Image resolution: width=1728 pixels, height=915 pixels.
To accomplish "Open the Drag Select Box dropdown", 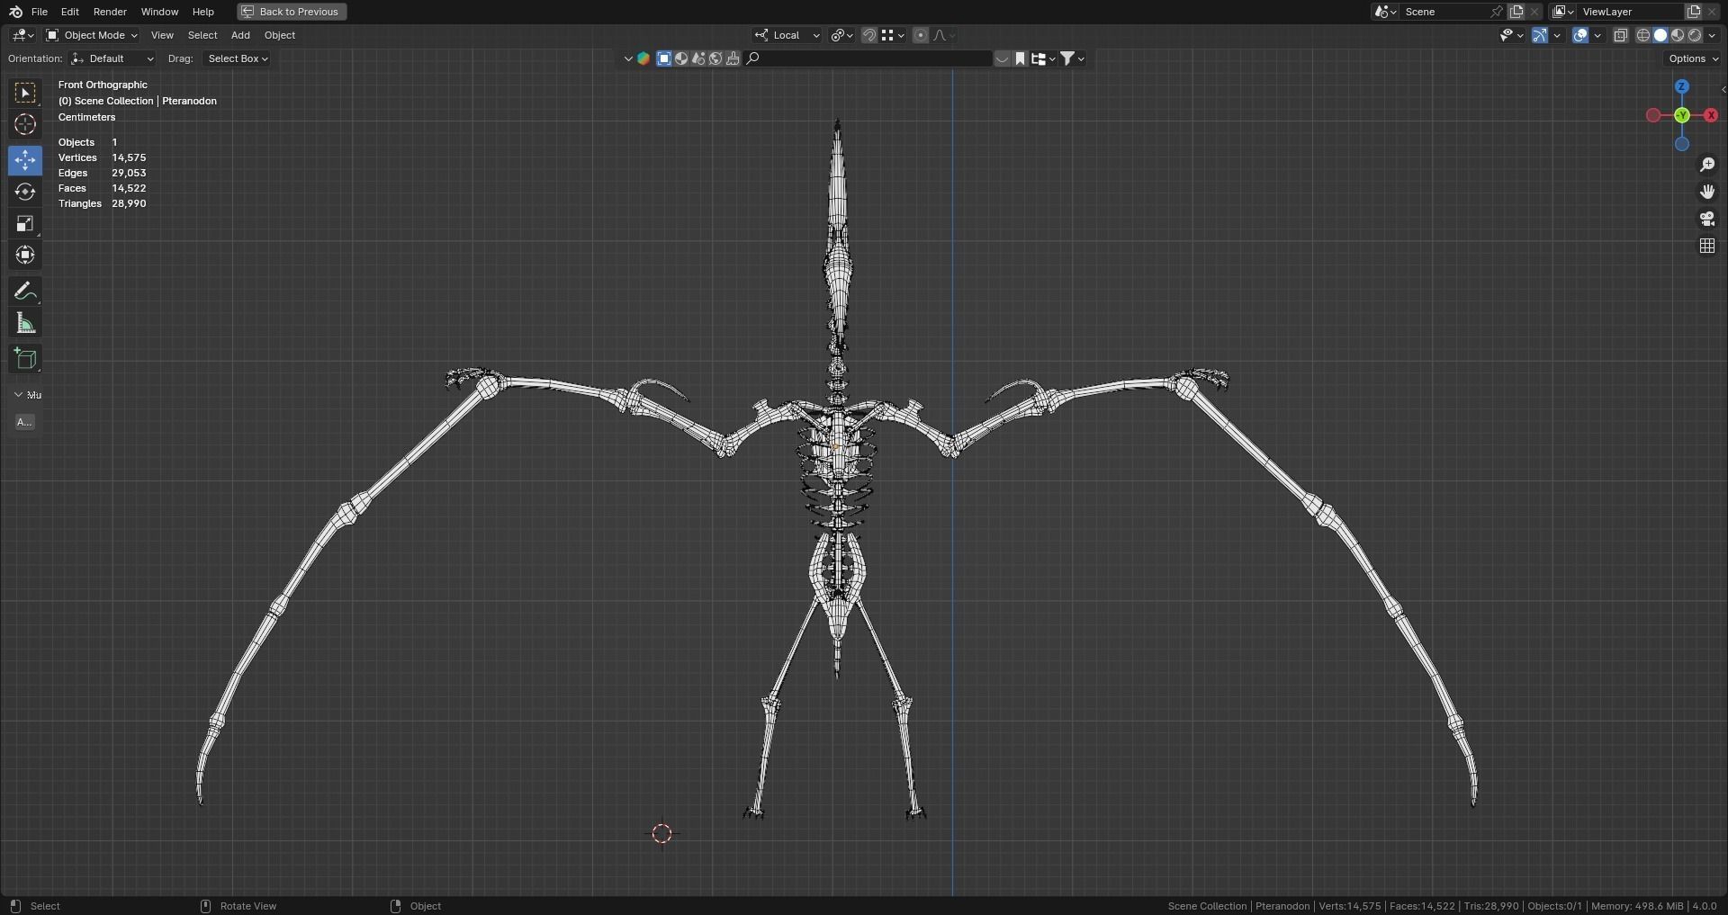I will [238, 58].
